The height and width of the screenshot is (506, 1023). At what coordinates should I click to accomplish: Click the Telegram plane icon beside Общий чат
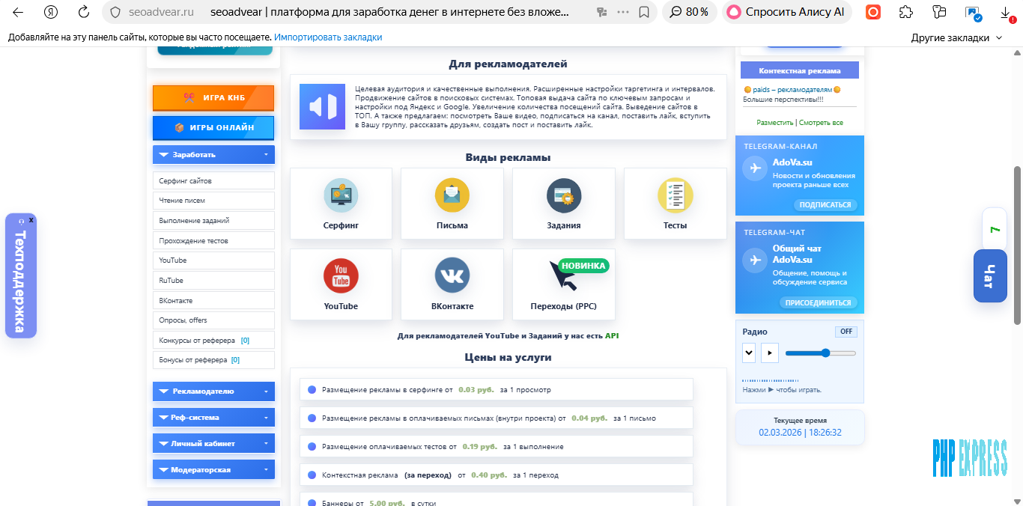tap(755, 260)
